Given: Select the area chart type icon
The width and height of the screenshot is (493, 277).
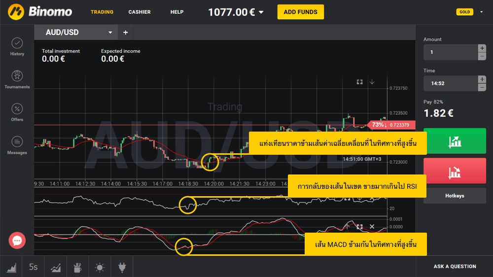Looking at the screenshot, I should (11, 267).
